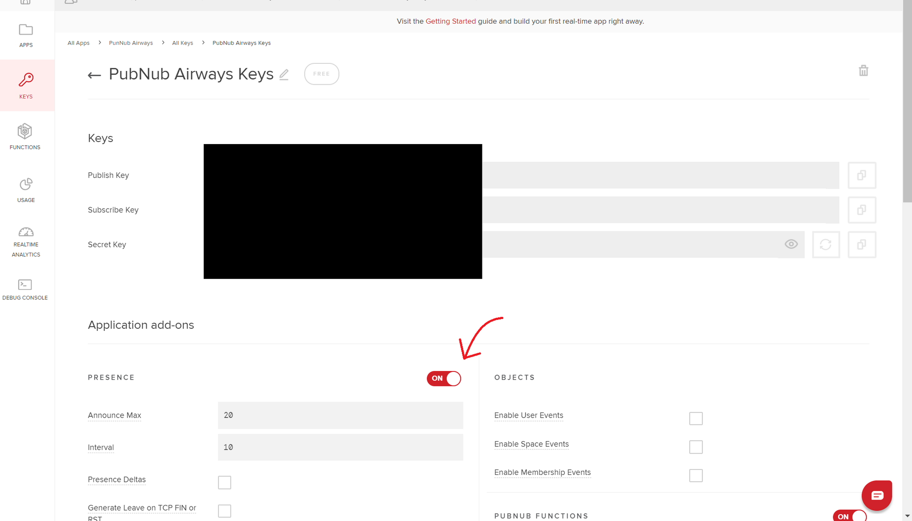Open the Apps section in sidebar
The image size is (912, 521).
pyautogui.click(x=26, y=35)
